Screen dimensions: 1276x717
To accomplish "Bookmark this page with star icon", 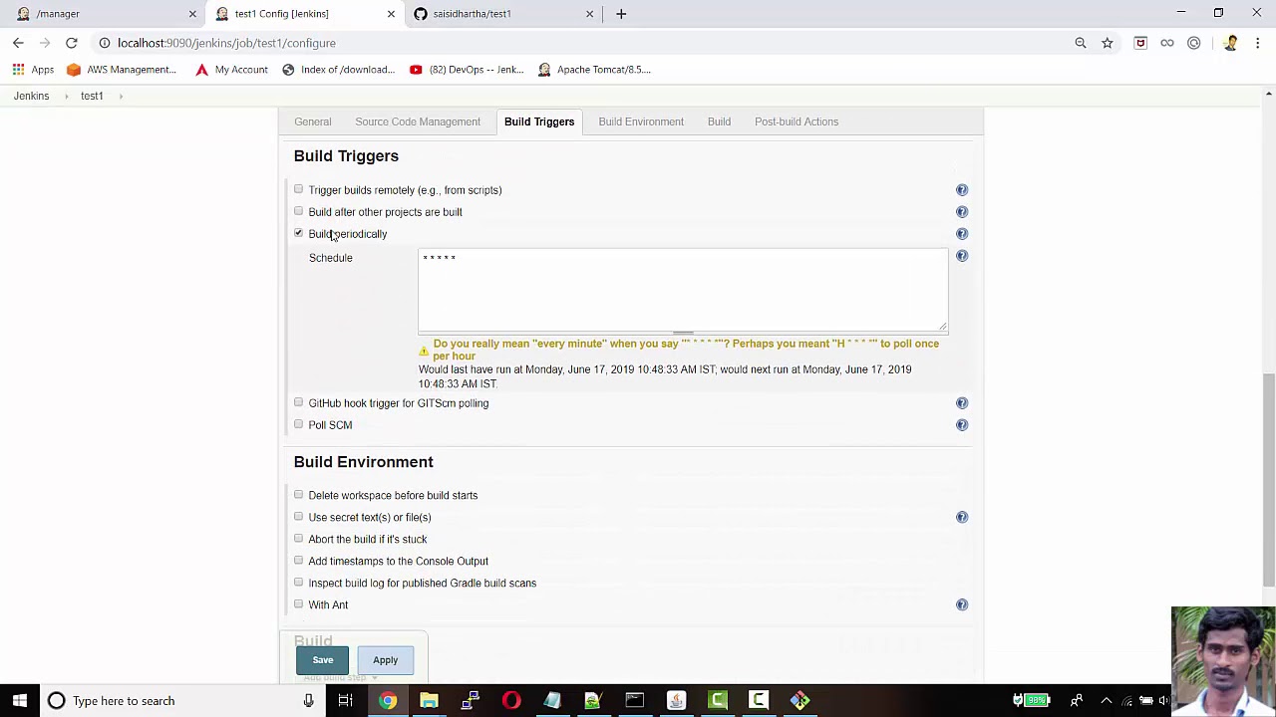I will click(x=1108, y=43).
